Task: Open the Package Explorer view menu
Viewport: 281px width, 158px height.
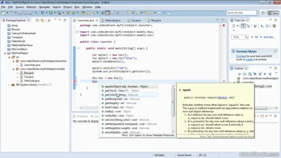Action: click(x=55, y=20)
